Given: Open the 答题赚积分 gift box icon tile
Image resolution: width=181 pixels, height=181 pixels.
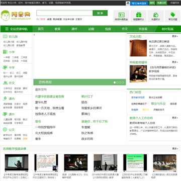Looking at the screenshot, I should coord(139,16).
